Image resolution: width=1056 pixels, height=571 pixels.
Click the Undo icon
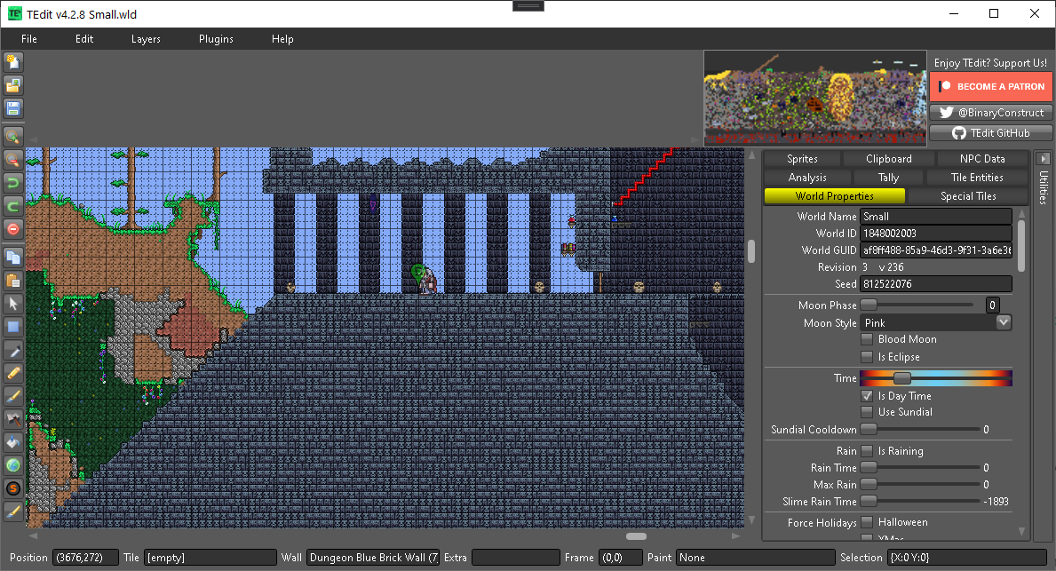pos(12,183)
